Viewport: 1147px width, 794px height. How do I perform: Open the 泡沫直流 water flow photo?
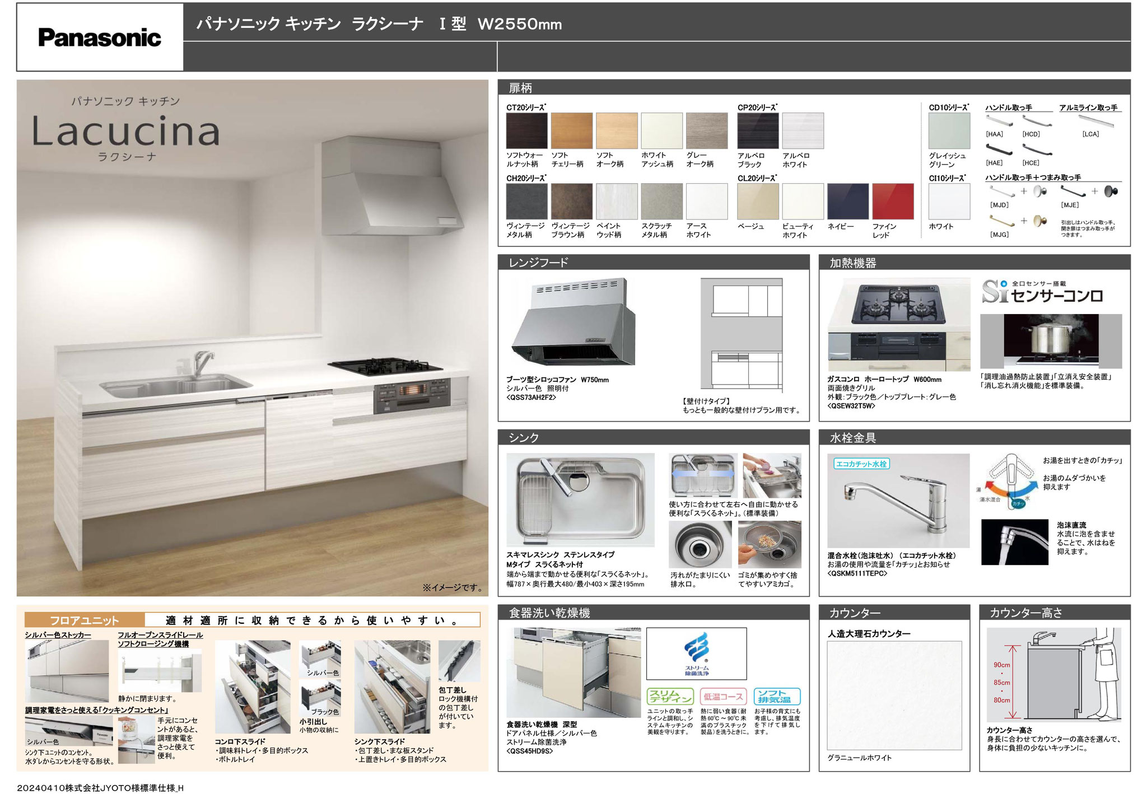point(1014,542)
